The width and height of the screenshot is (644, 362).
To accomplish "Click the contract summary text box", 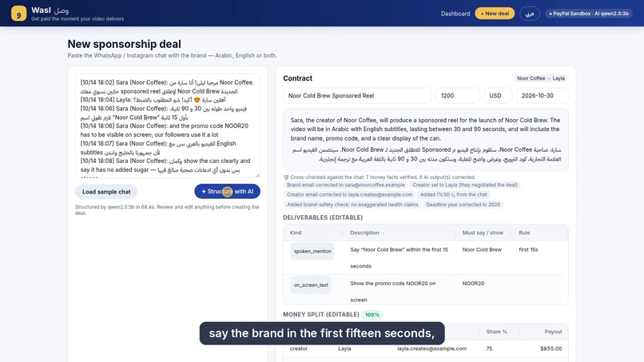I will [426, 139].
